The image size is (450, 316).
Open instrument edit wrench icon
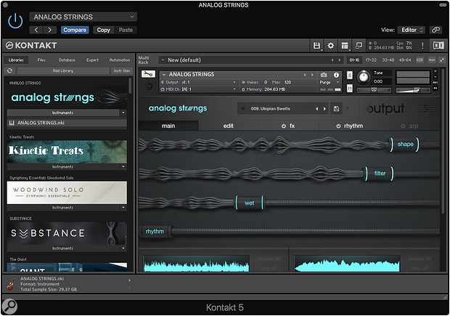(148, 74)
